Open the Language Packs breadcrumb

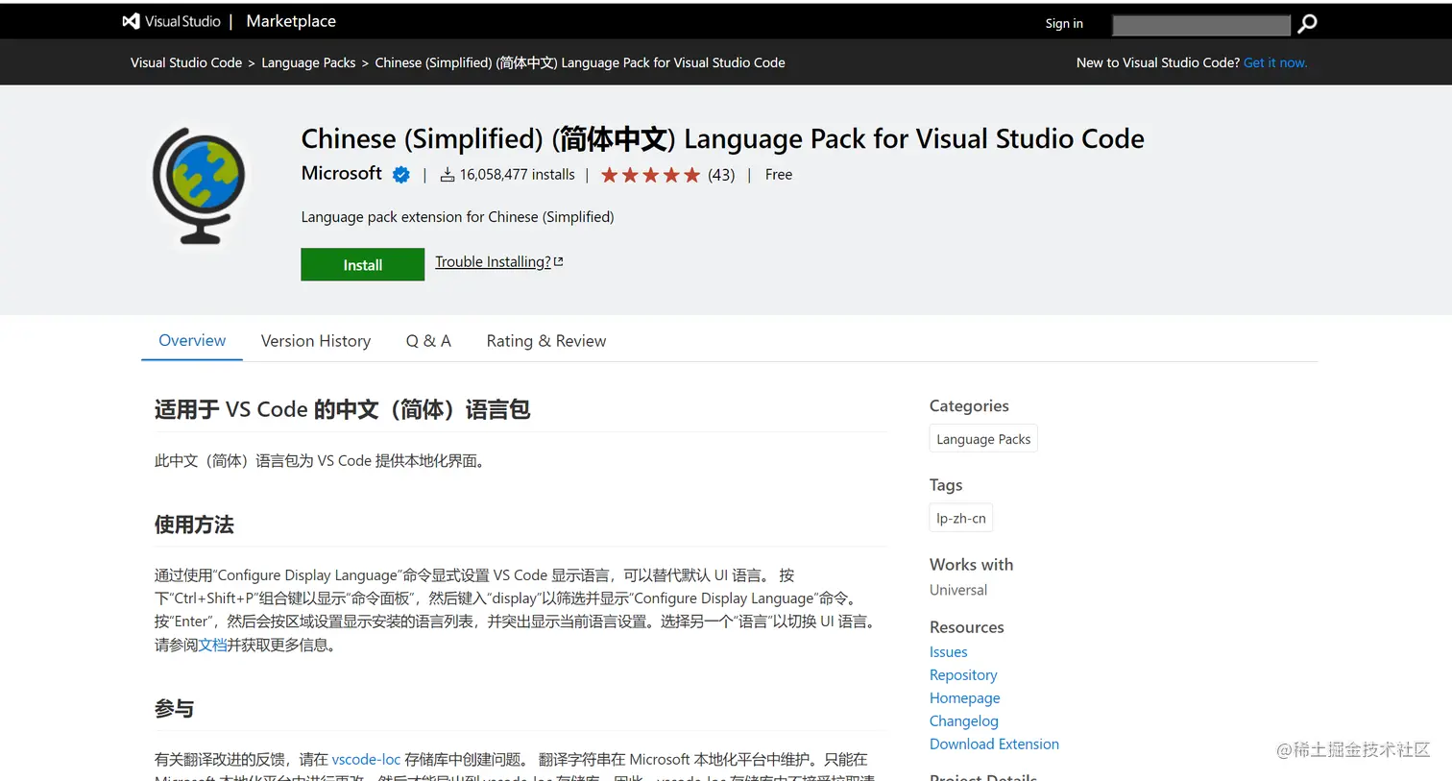[x=308, y=62]
